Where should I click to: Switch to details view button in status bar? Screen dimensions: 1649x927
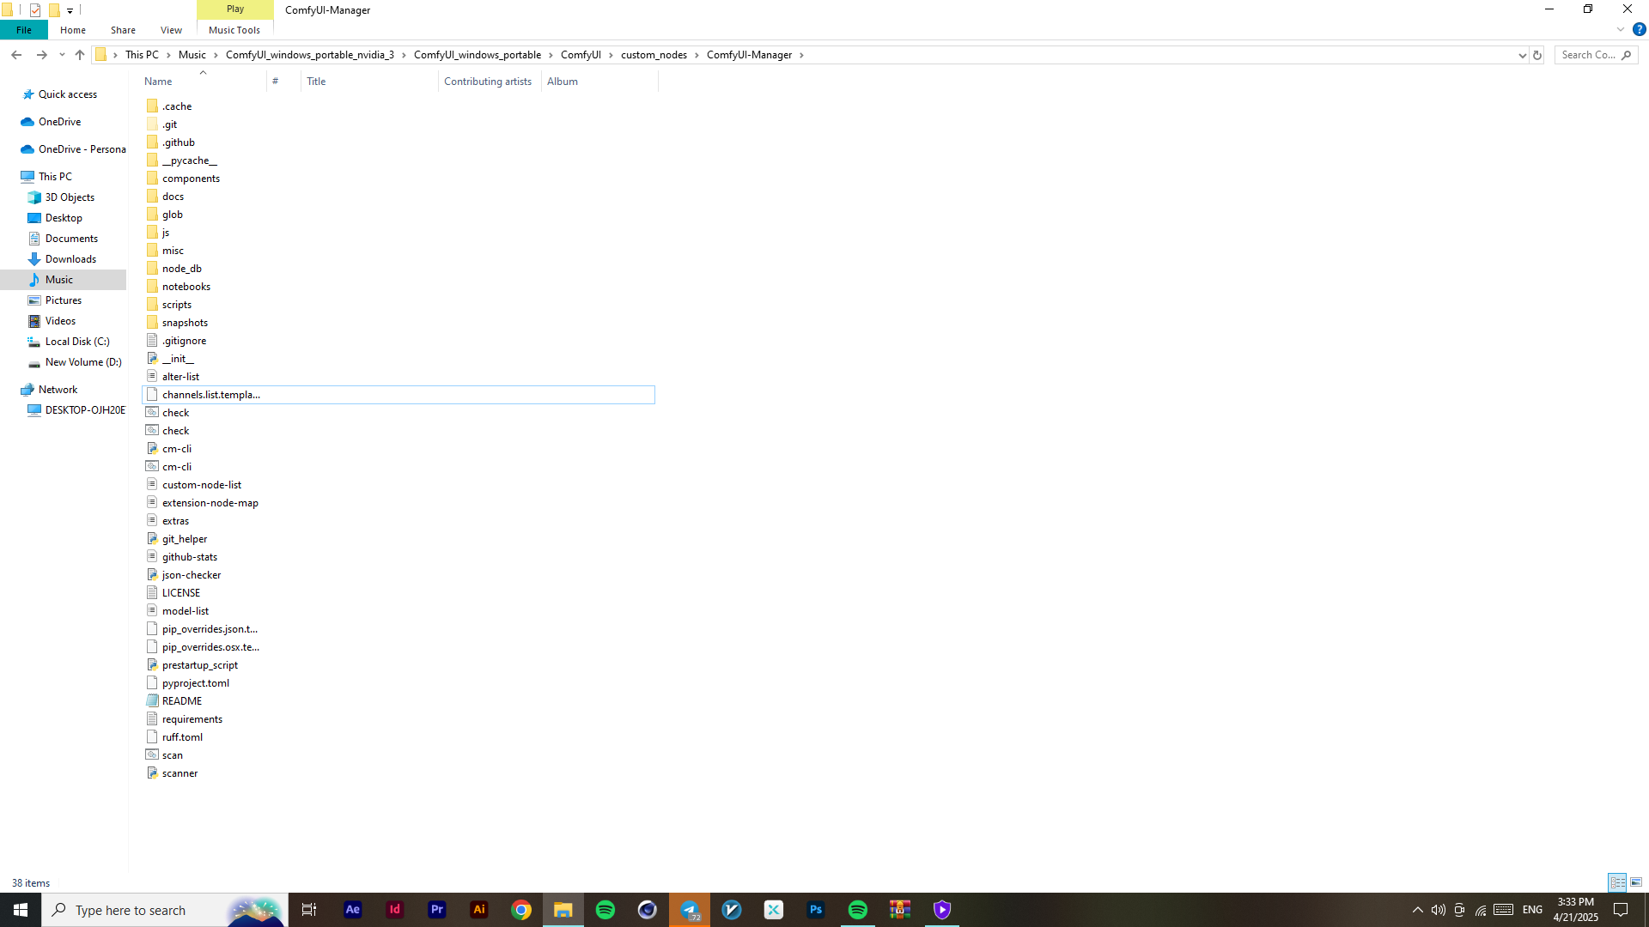(1617, 882)
